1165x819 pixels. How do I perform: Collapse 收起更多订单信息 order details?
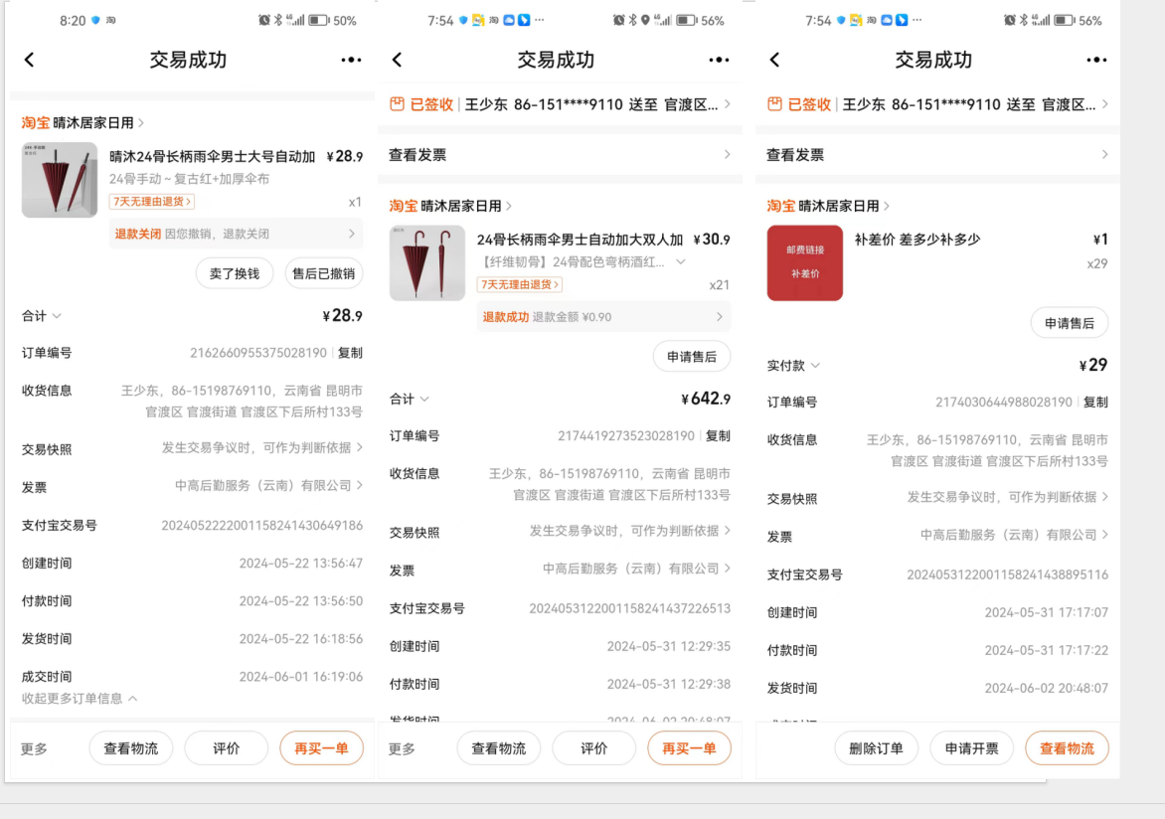[80, 699]
